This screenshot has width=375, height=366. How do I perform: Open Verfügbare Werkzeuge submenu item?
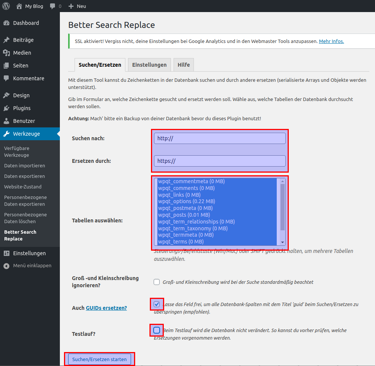click(17, 152)
